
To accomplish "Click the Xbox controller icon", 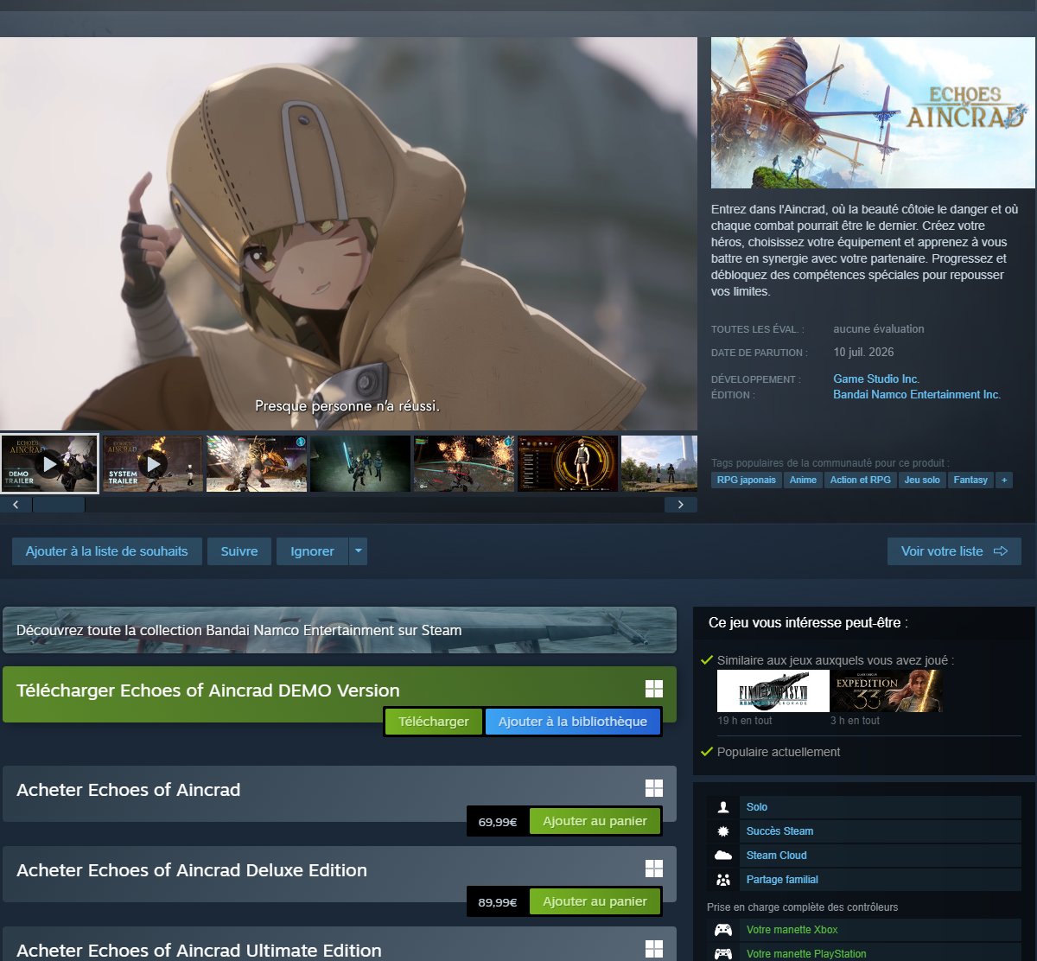I will pyautogui.click(x=722, y=930).
